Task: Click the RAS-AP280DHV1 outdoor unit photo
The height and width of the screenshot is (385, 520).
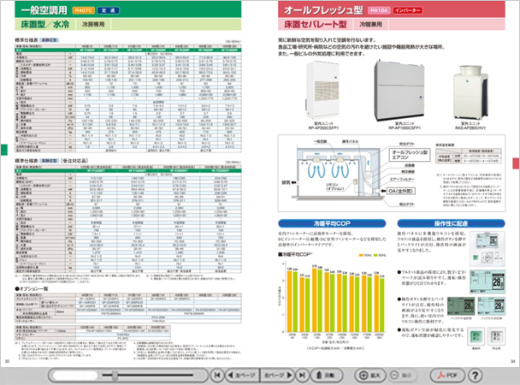Action: pyautogui.click(x=470, y=92)
